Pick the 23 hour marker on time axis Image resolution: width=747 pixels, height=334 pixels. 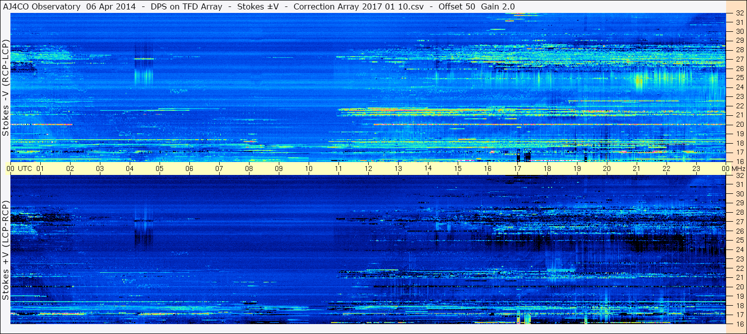(696, 168)
